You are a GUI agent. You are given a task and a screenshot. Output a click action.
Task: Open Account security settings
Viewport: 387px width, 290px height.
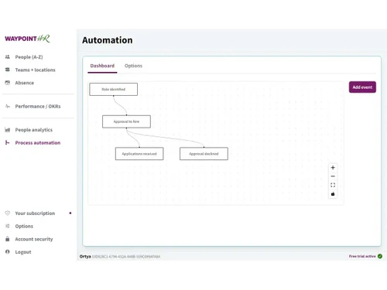(x=34, y=239)
